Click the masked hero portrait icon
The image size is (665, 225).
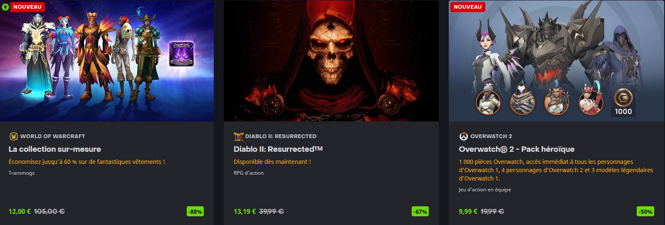[x=522, y=102]
